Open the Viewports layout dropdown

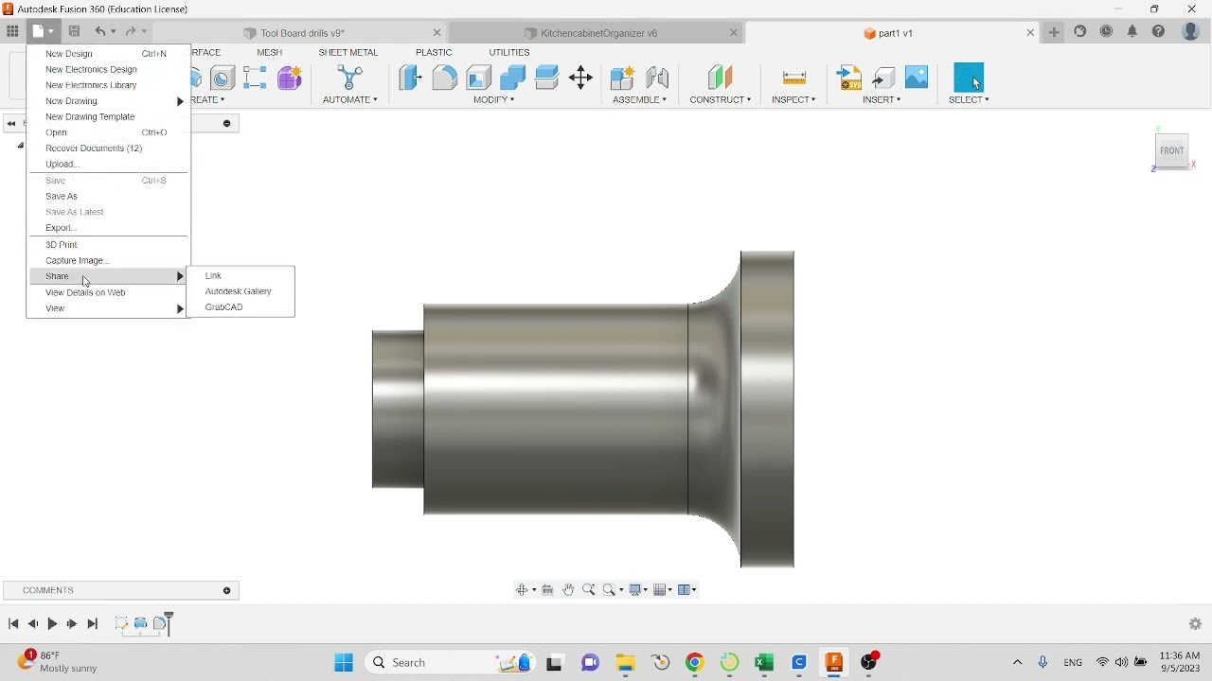tap(688, 590)
